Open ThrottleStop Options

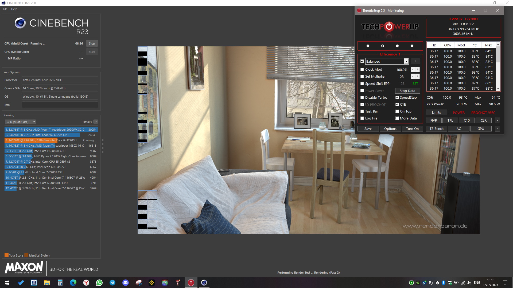click(390, 129)
